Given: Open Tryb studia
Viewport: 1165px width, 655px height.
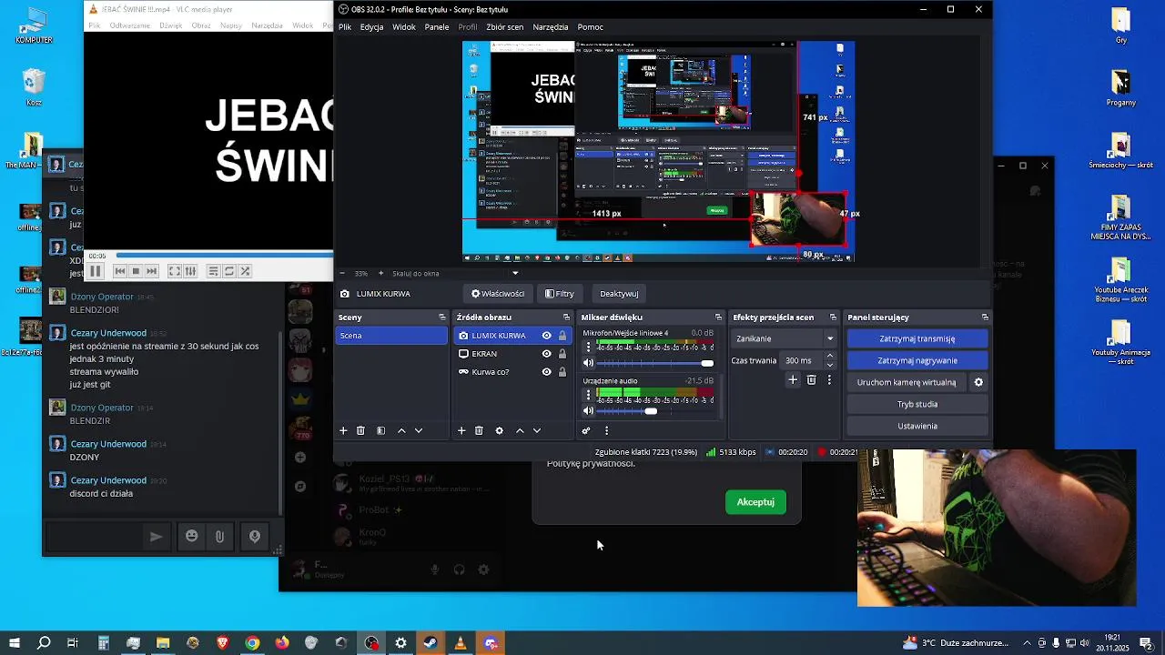Looking at the screenshot, I should [917, 404].
